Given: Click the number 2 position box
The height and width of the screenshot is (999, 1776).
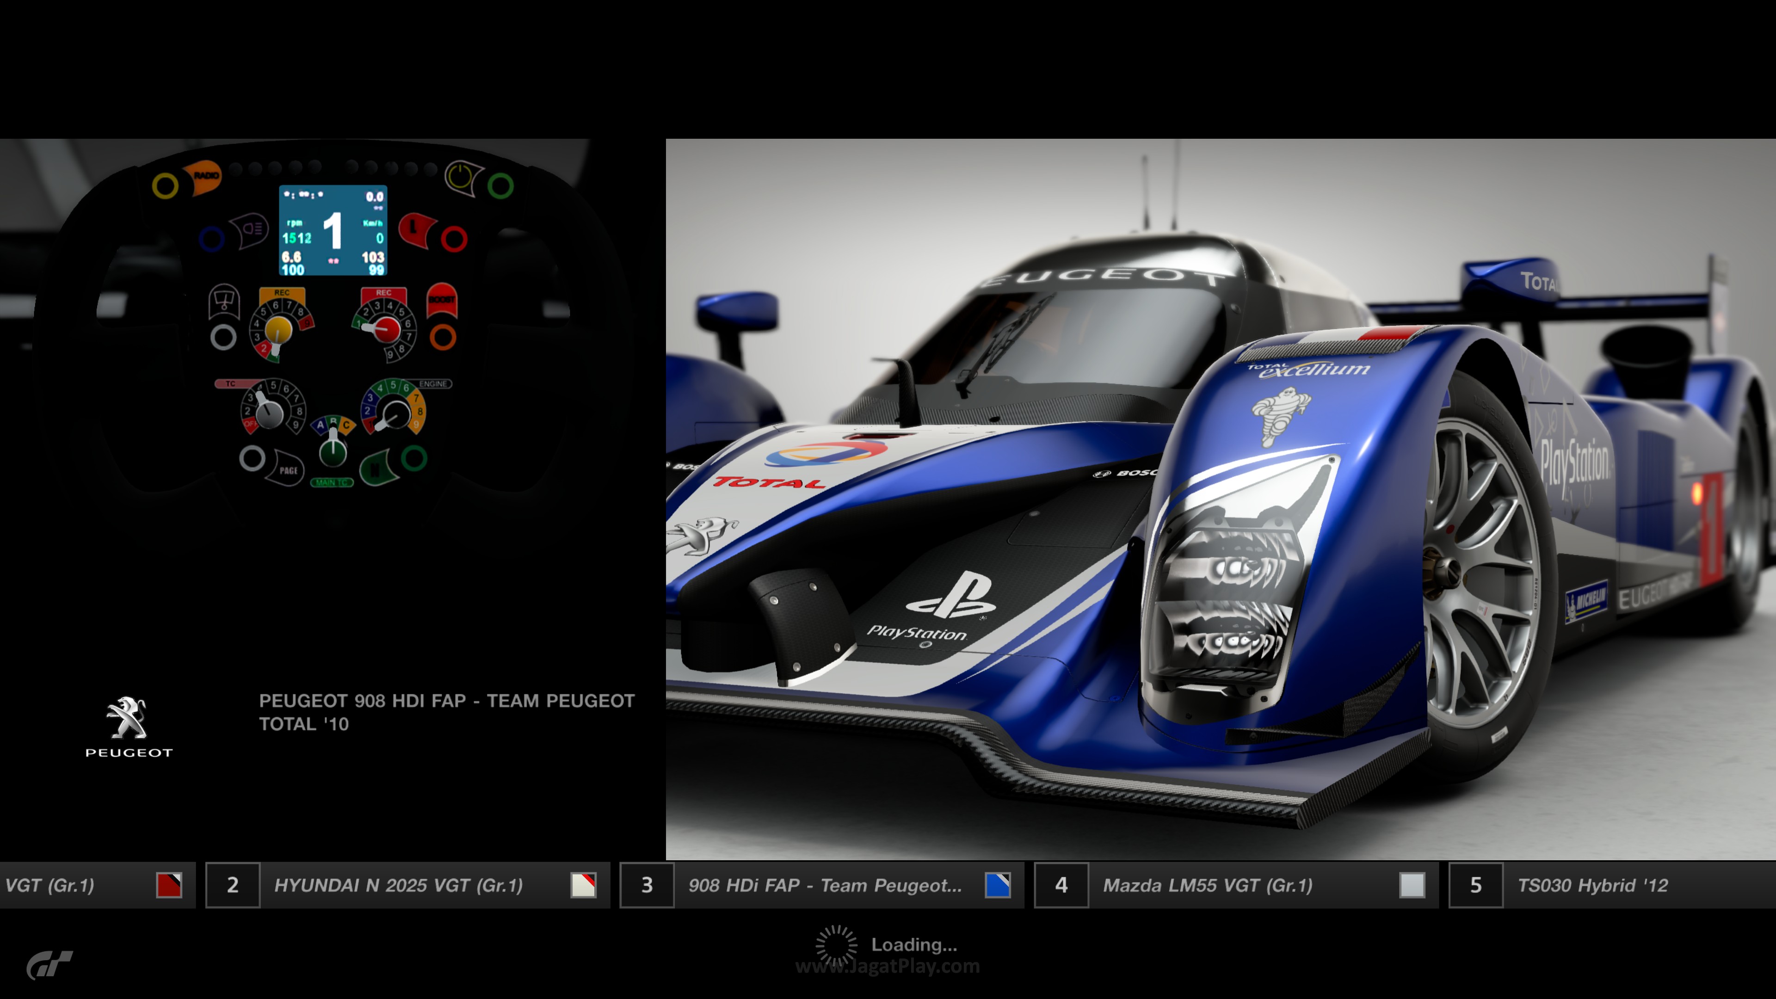Looking at the screenshot, I should click(233, 885).
